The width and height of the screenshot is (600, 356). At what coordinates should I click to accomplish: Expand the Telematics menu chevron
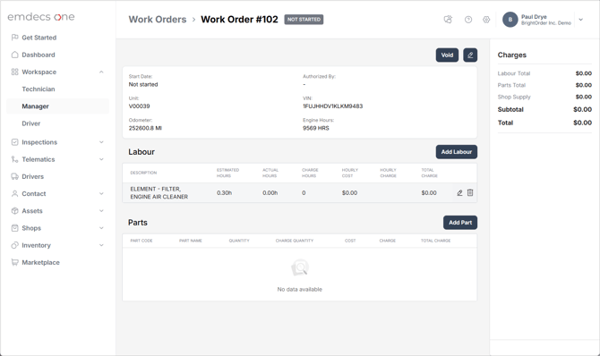click(x=101, y=159)
